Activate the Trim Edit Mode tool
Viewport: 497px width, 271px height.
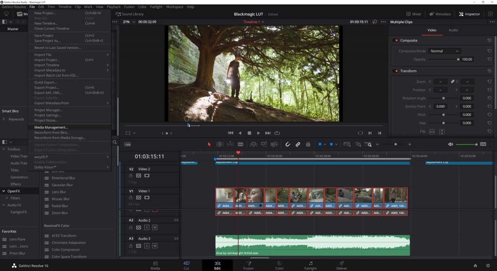(x=220, y=144)
